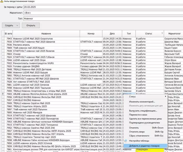Click the 'Маркетолог' field showing <Все>
Screen dimensions: 183x152
(x=103, y=13)
